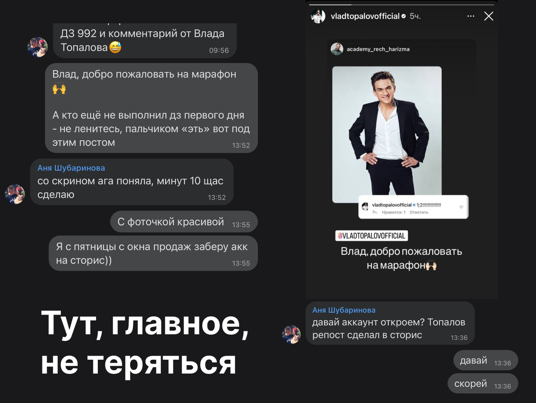Image resolution: width=536 pixels, height=403 pixels.
Task: Click Ответить under the comment
Action: (x=420, y=212)
